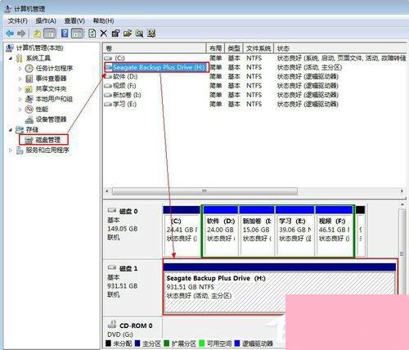This screenshot has height=350, width=409.
Task: Open the 文件(F) menu
Action: click(x=18, y=21)
